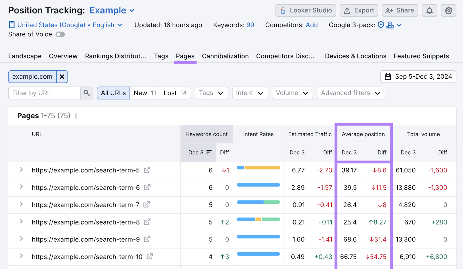Image resolution: width=463 pixels, height=269 pixels.
Task: Enable the Share of Voice toggle
Action: pyautogui.click(x=60, y=34)
